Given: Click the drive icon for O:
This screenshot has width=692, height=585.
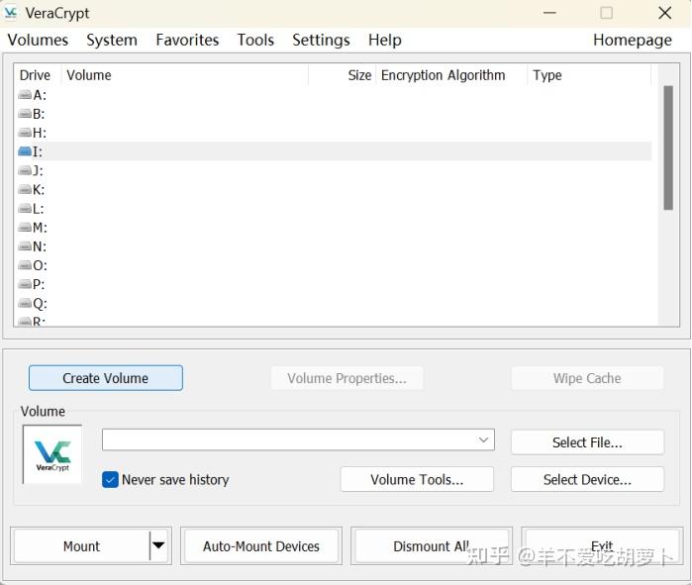Looking at the screenshot, I should (25, 265).
